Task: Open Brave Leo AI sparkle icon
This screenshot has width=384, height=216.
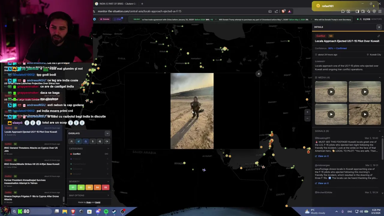Action: point(369,11)
